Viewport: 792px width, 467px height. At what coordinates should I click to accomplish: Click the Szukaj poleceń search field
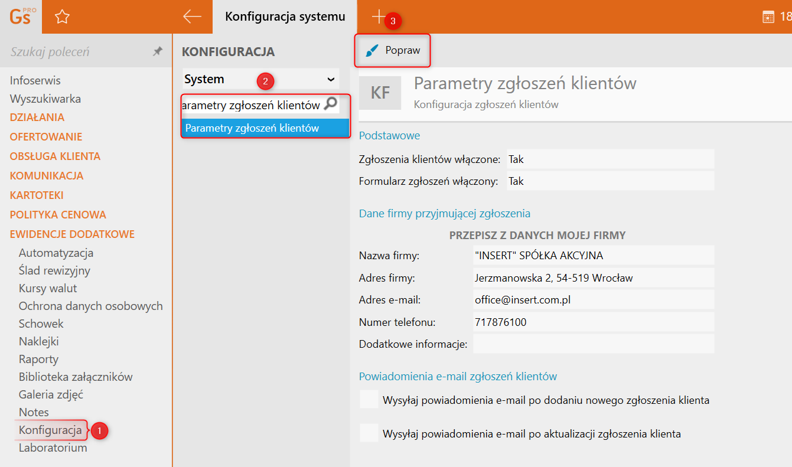click(x=77, y=52)
